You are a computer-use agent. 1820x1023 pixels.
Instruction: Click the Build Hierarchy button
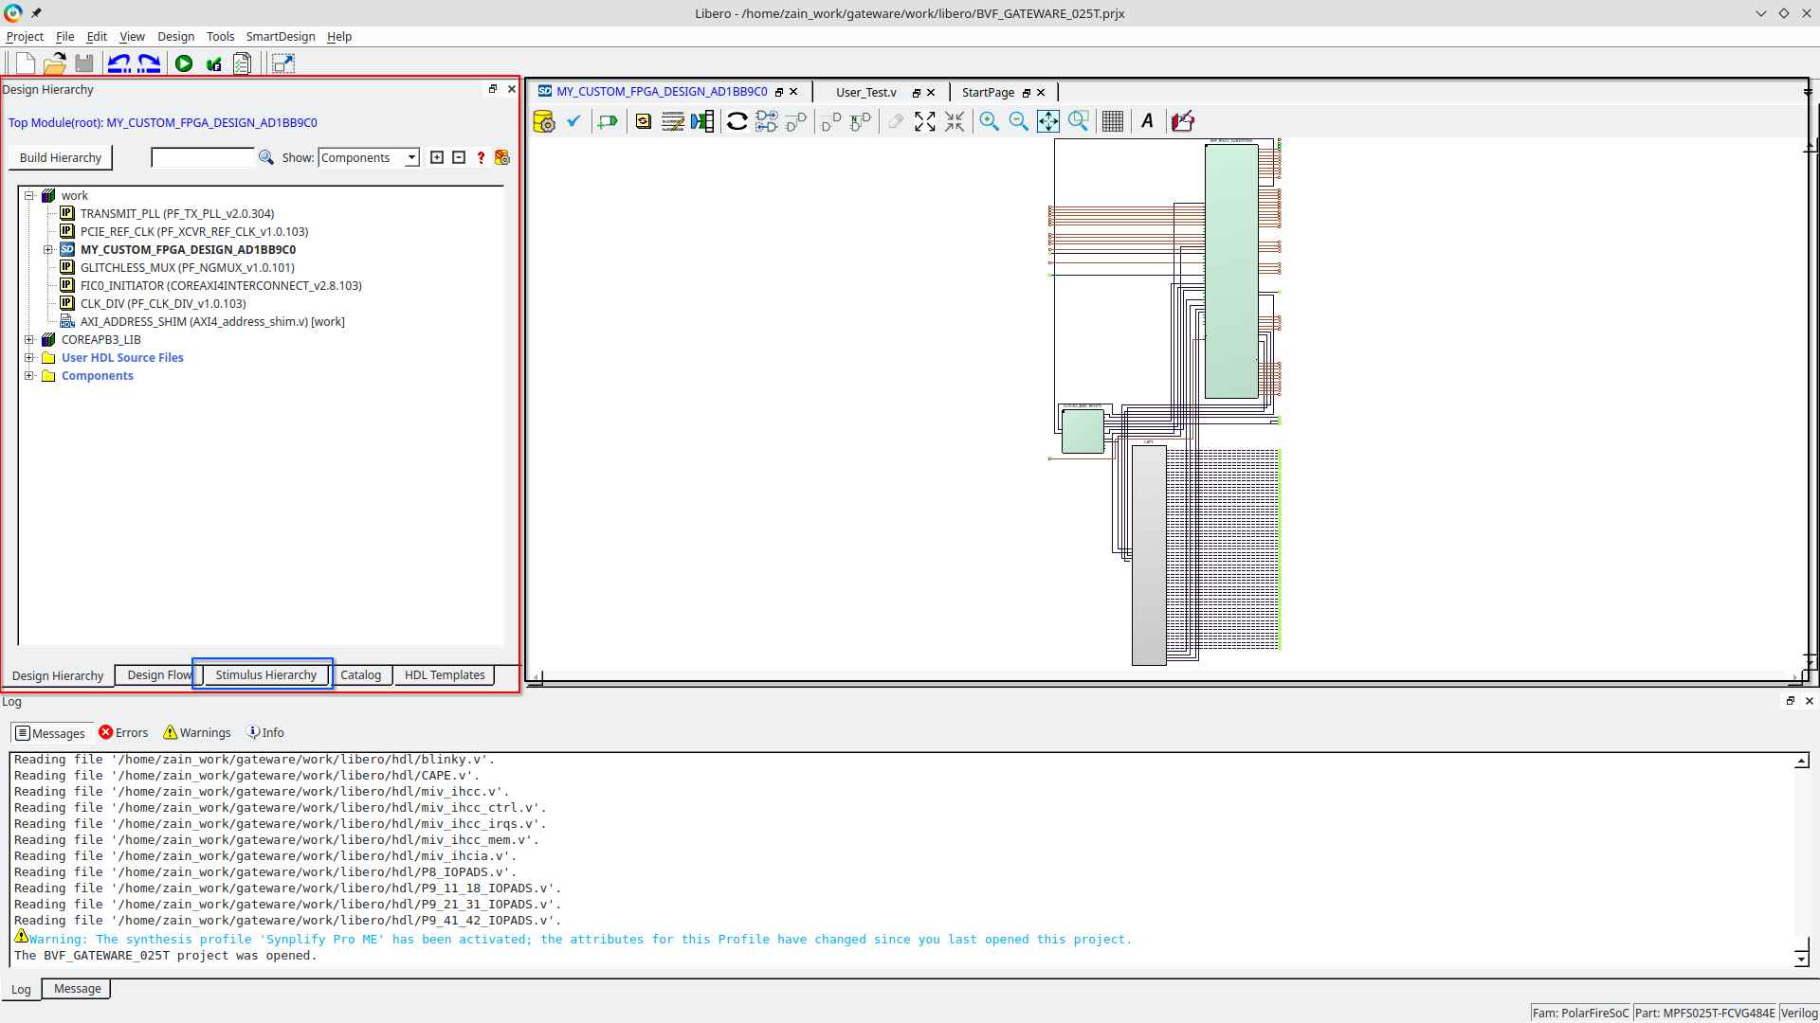click(x=61, y=157)
